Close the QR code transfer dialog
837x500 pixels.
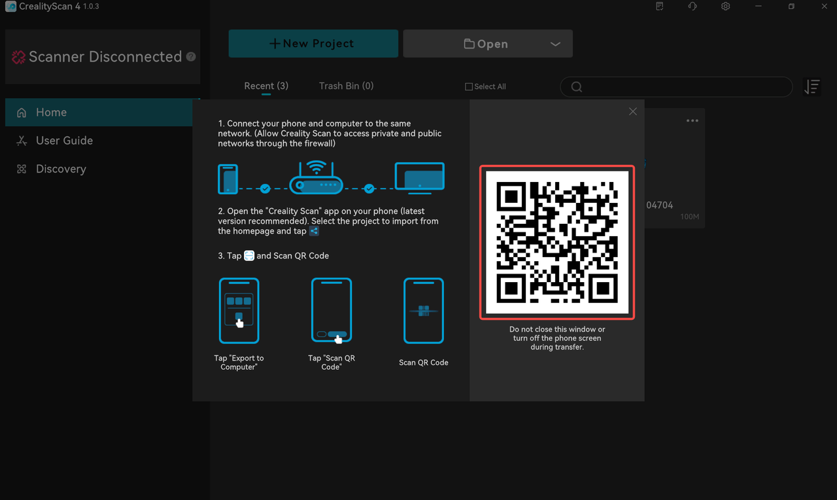click(633, 111)
